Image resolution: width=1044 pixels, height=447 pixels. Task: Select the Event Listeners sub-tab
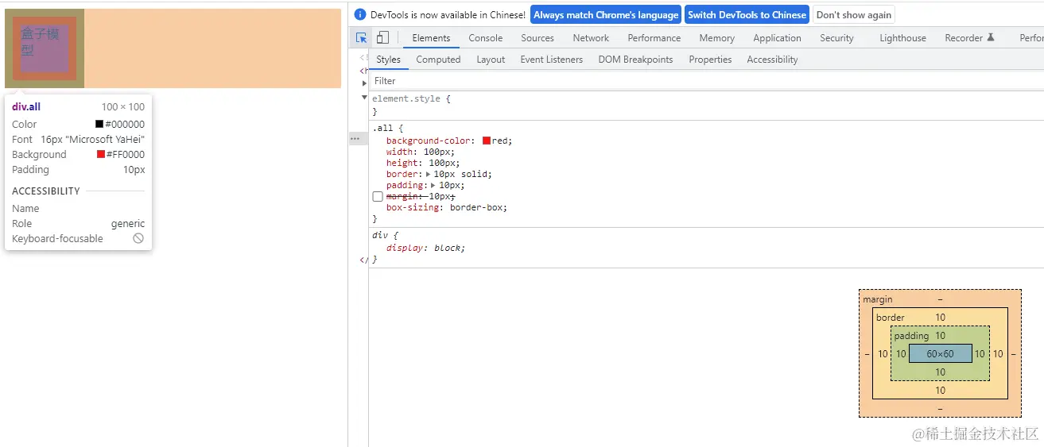[x=552, y=60]
